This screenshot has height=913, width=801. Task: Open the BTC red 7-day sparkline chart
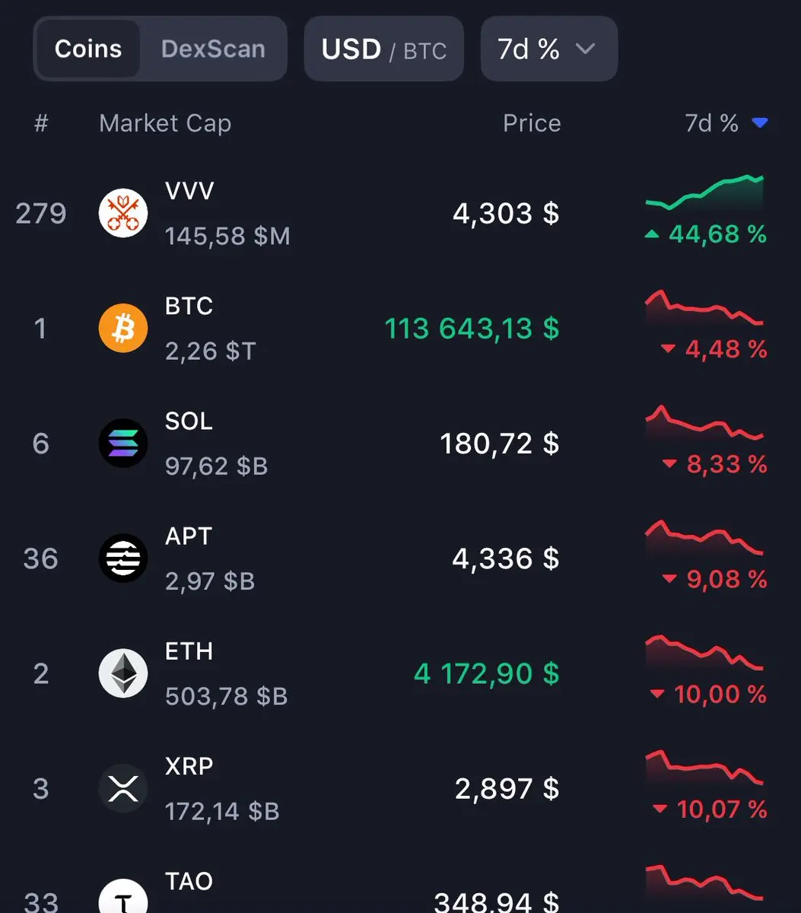704,307
